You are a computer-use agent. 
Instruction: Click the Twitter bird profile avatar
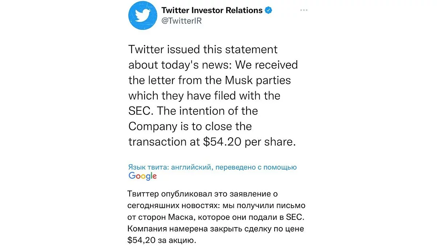click(x=143, y=16)
